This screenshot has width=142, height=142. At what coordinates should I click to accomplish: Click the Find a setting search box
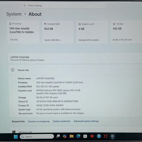63,5
